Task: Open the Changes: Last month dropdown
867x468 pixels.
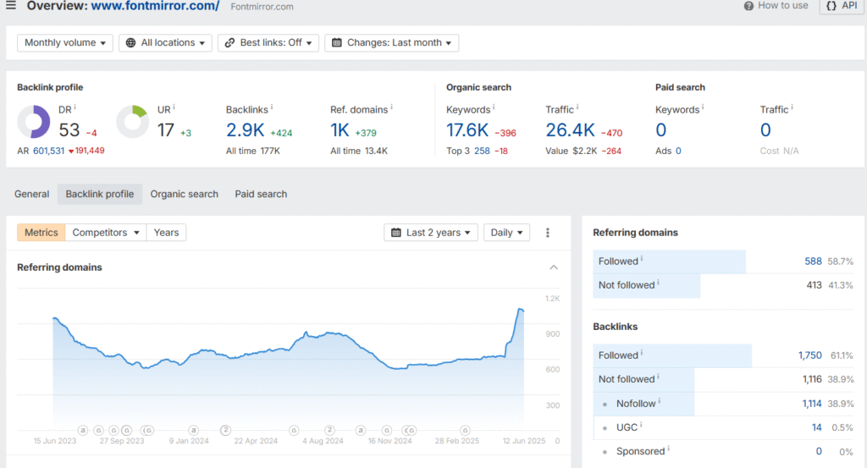Action: (391, 42)
